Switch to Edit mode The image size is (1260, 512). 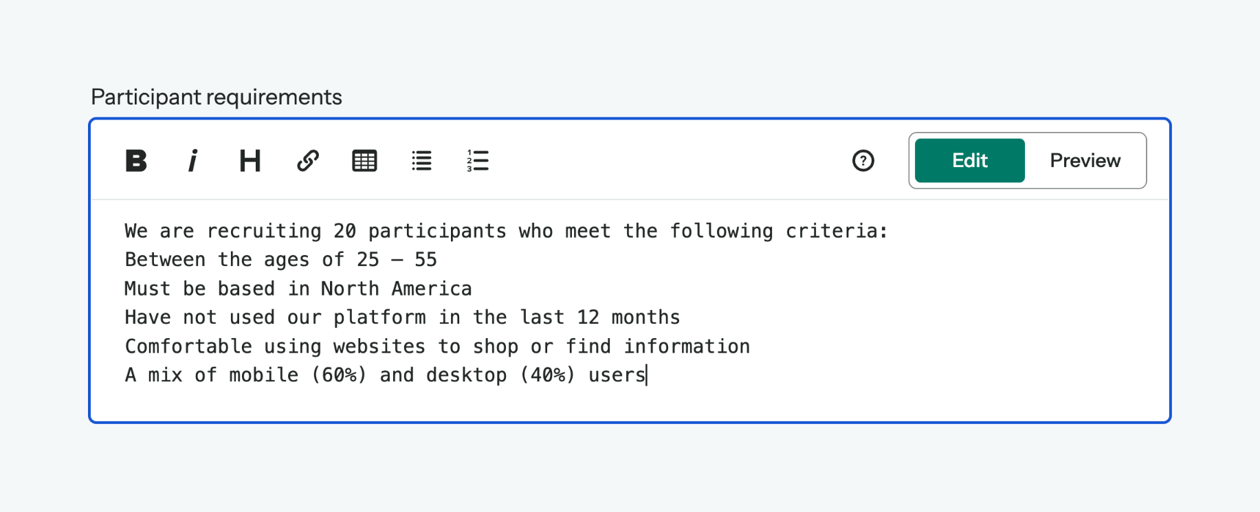[x=969, y=161]
